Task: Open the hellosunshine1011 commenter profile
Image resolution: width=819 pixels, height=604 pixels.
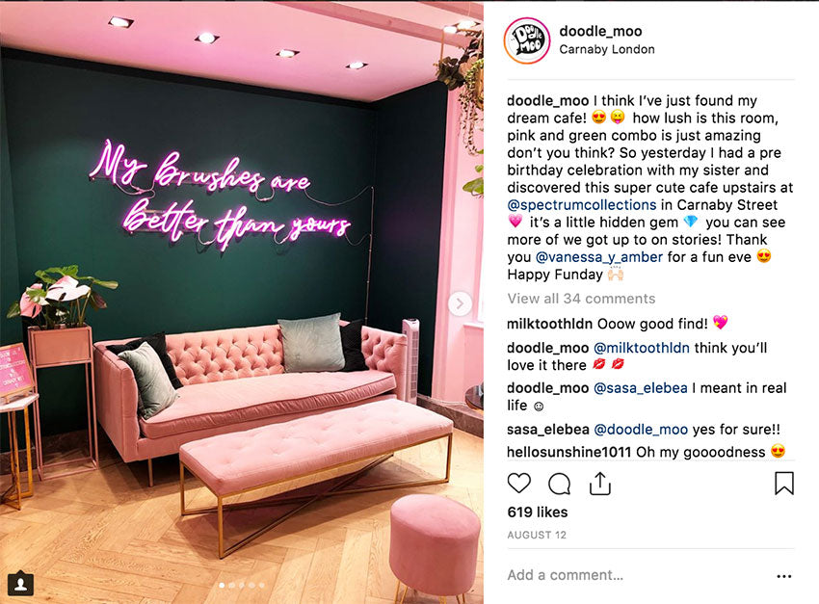Action: point(568,452)
